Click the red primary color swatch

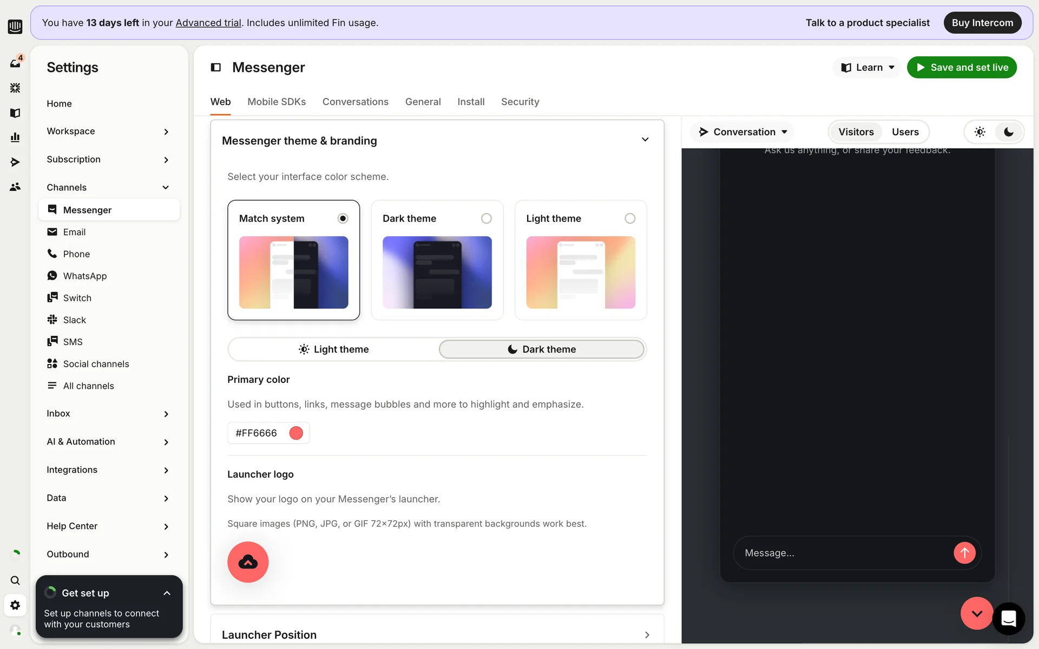[296, 433]
